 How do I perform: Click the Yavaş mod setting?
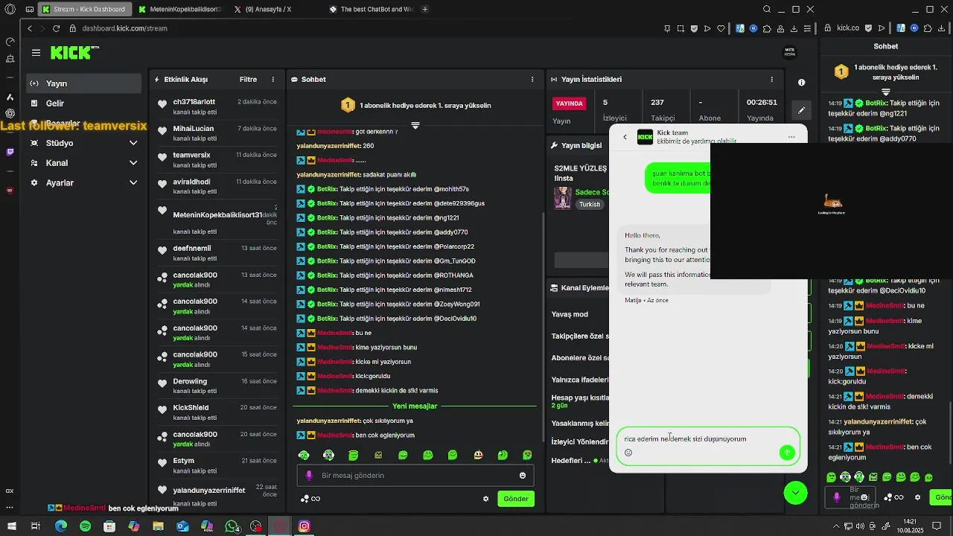(570, 315)
